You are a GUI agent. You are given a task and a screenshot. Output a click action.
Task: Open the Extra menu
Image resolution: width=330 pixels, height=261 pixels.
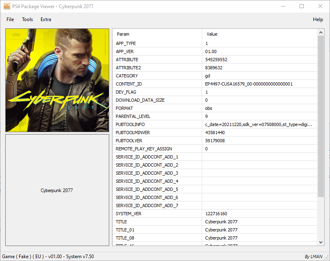pos(46,19)
